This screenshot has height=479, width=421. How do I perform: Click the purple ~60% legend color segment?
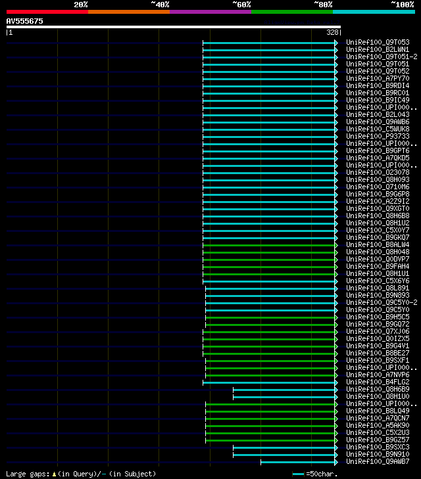pos(210,12)
